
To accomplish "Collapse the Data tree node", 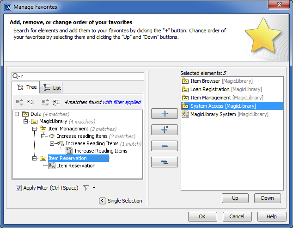I will 17,114.
